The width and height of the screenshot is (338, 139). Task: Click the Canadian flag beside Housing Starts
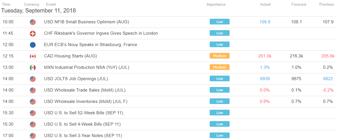click(32, 56)
